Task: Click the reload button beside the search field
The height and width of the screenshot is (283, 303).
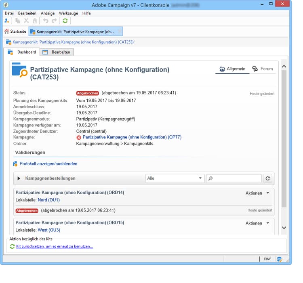Action: pyautogui.click(x=267, y=178)
